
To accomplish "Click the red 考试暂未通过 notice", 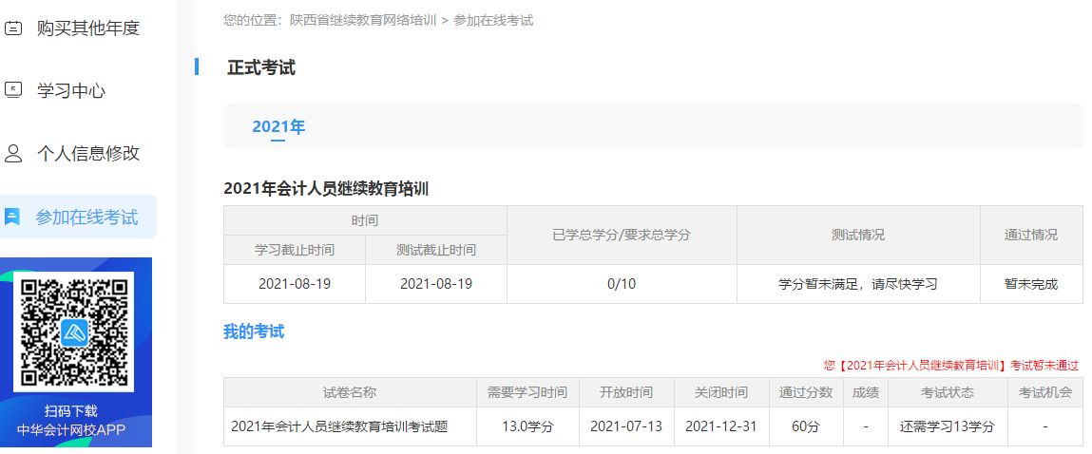I will pyautogui.click(x=950, y=365).
